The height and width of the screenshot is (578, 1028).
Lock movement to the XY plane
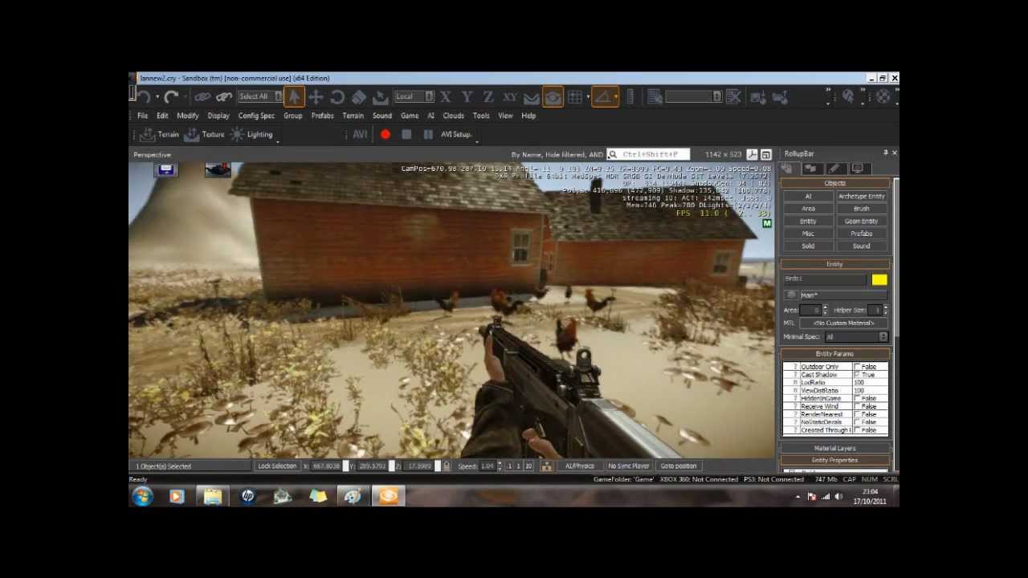pyautogui.click(x=510, y=97)
